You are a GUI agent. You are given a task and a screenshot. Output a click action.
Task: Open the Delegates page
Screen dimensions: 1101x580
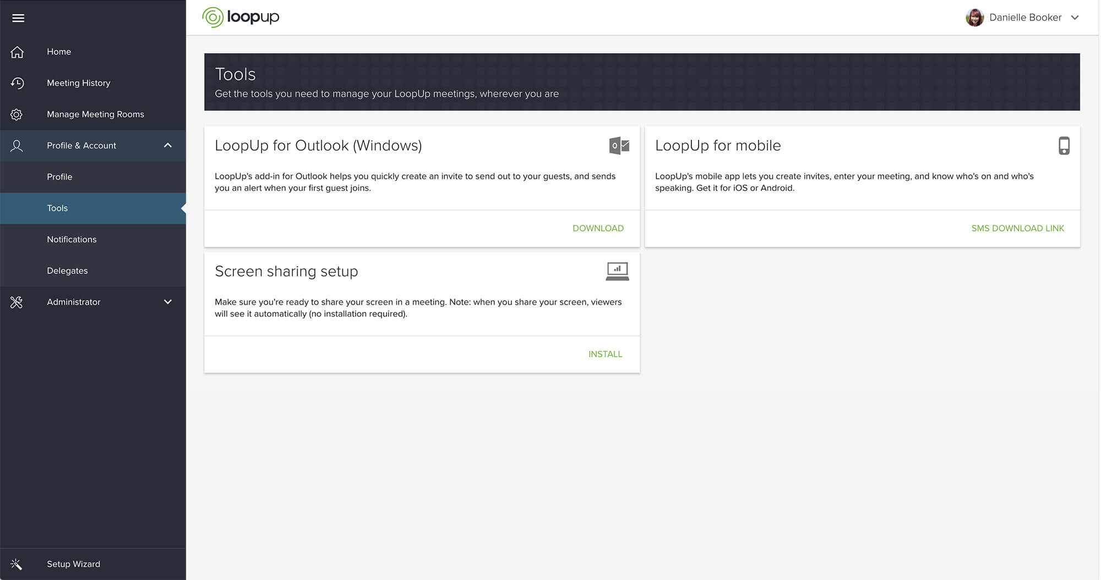(67, 270)
